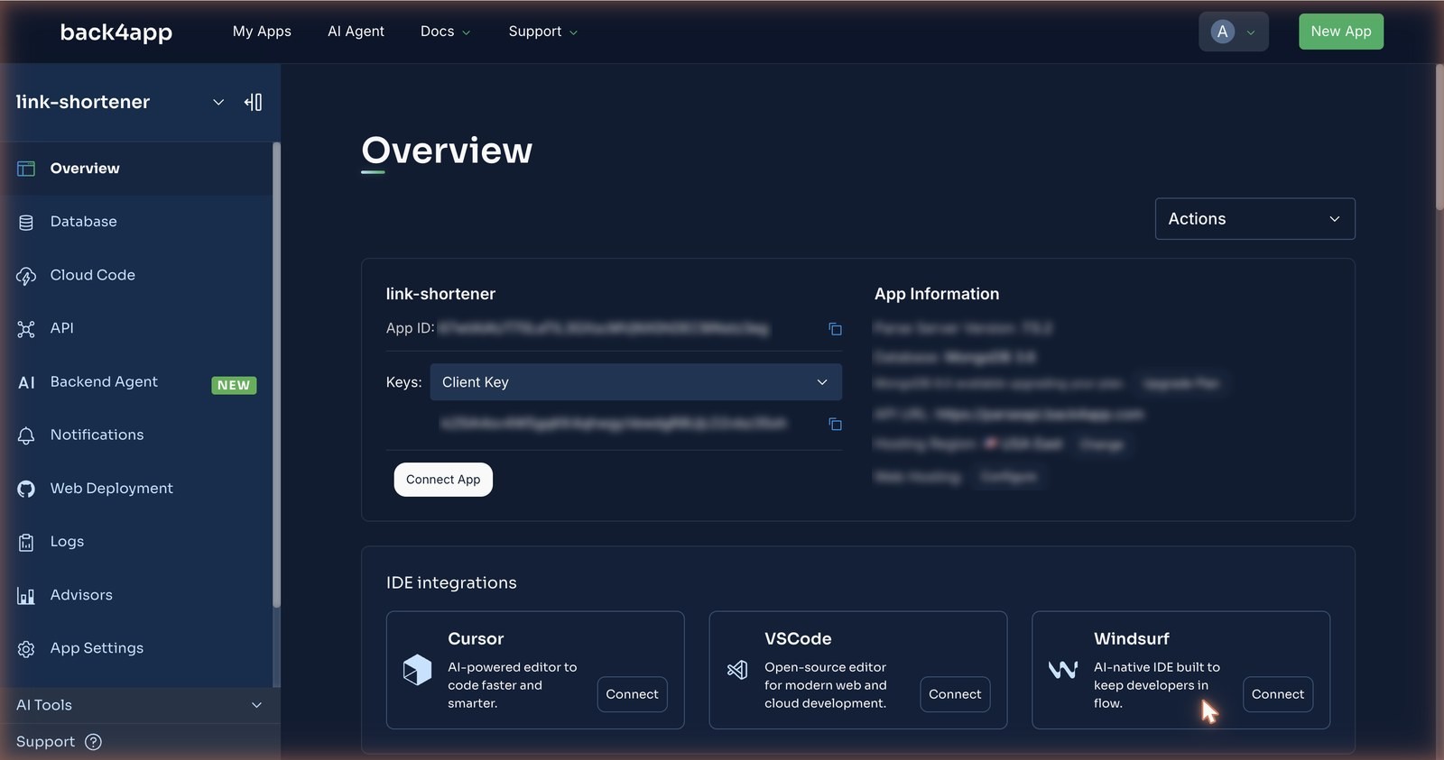Open the Client Key selector dropdown
The image size is (1444, 760).
tap(636, 382)
